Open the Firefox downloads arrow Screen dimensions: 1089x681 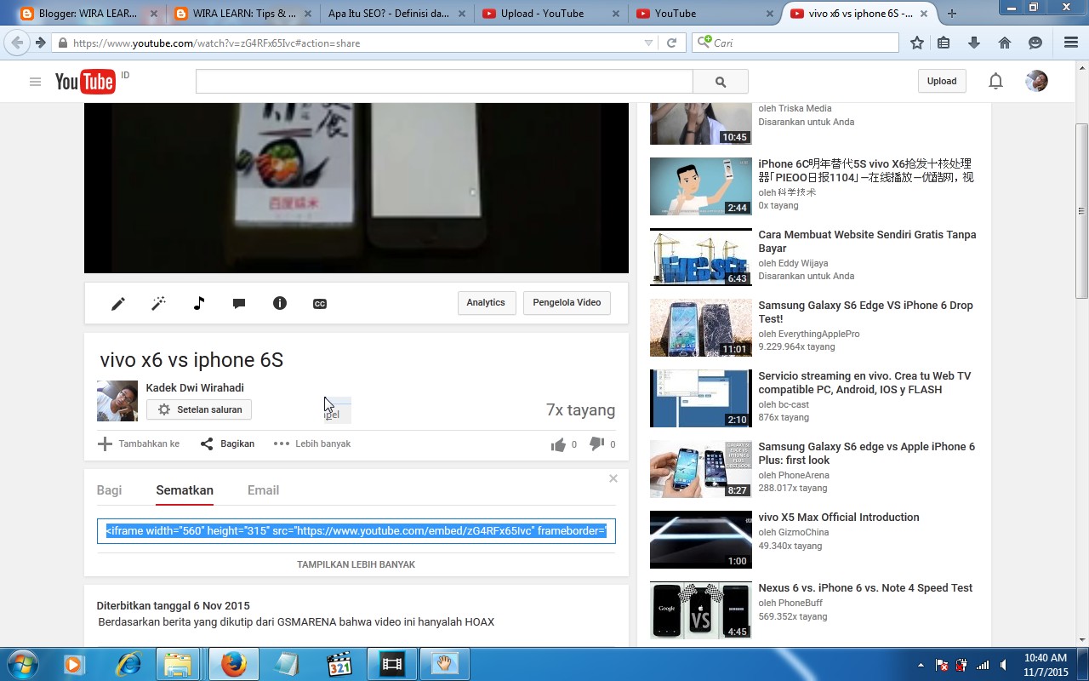pos(974,43)
